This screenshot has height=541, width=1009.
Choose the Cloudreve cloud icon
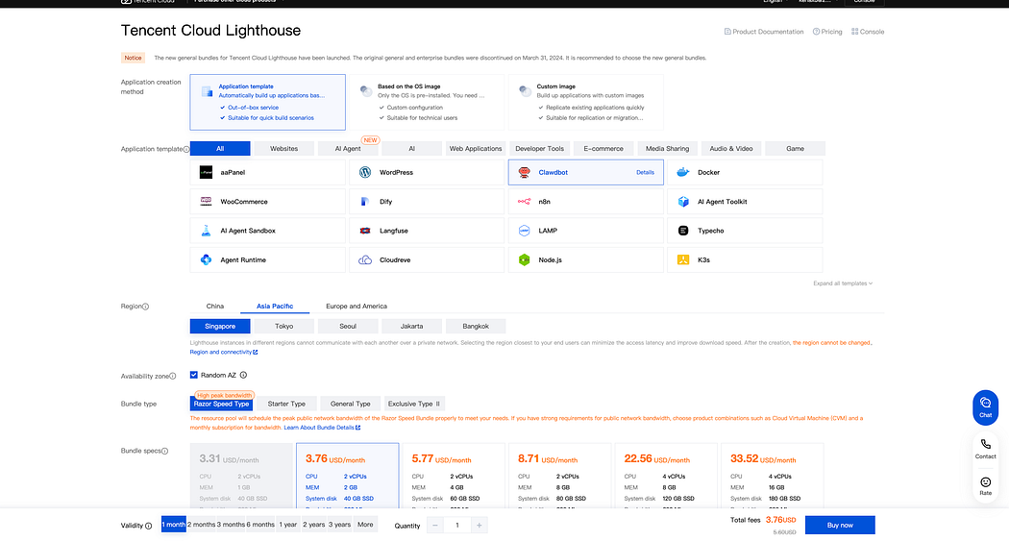365,259
